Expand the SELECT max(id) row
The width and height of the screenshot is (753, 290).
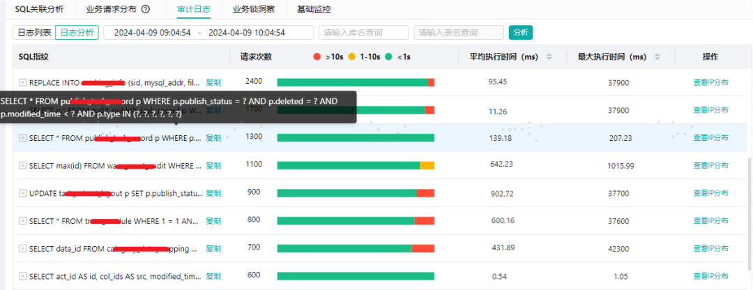(22, 166)
